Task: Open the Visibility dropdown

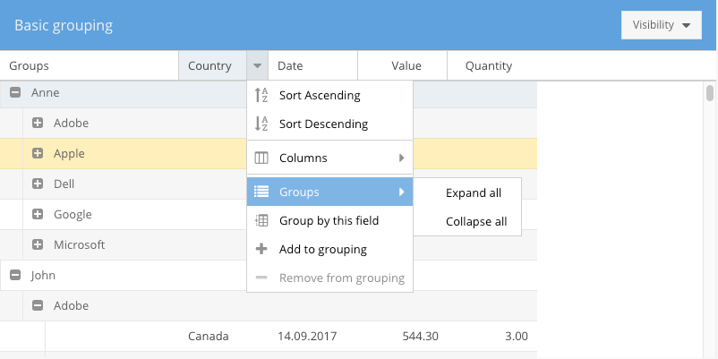Action: [x=661, y=25]
